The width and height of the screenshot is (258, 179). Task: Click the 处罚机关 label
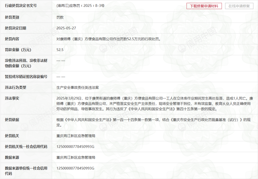point(12,136)
